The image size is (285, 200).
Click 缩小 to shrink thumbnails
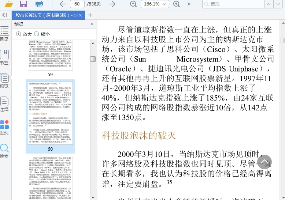pos(42,34)
